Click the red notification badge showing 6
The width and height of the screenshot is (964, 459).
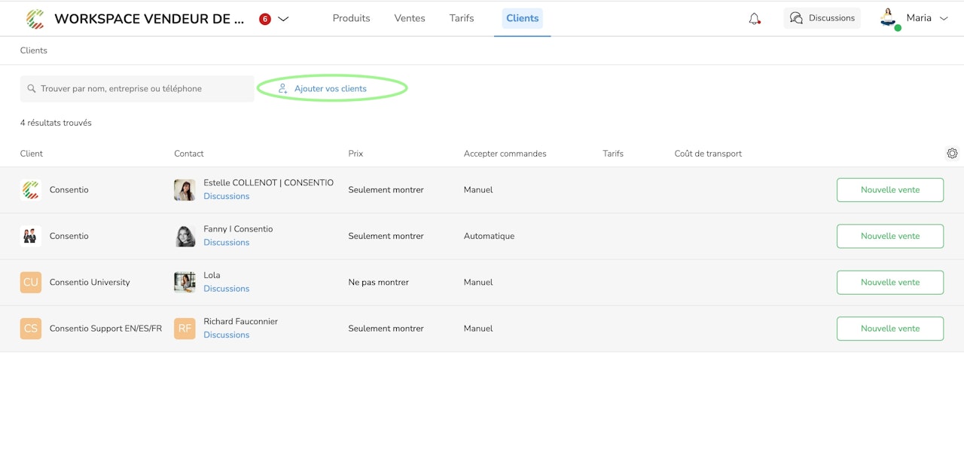pyautogui.click(x=264, y=20)
